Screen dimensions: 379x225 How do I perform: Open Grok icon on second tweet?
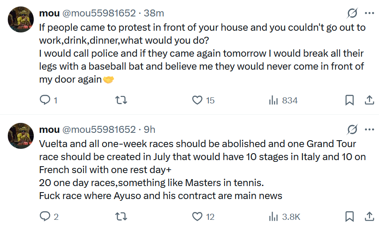click(x=353, y=129)
